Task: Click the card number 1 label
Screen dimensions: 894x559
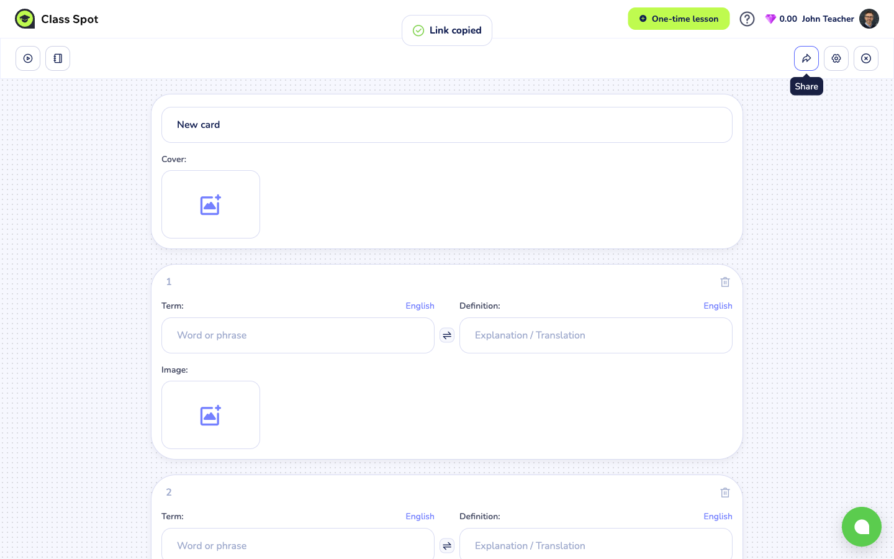Action: [169, 282]
